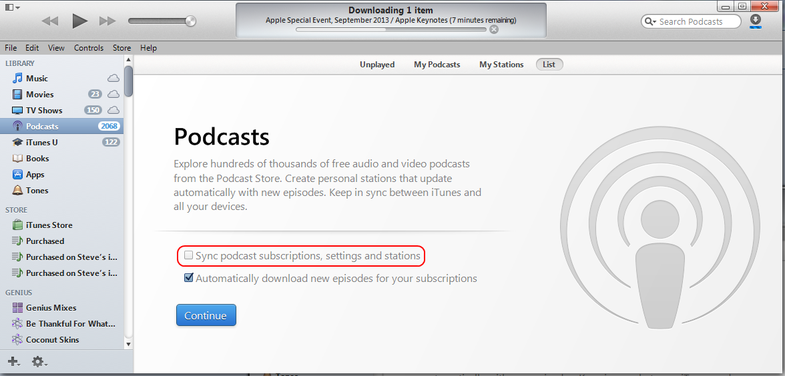Image resolution: width=785 pixels, height=376 pixels.
Task: Switch to the Unplayed tab
Action: 377,65
